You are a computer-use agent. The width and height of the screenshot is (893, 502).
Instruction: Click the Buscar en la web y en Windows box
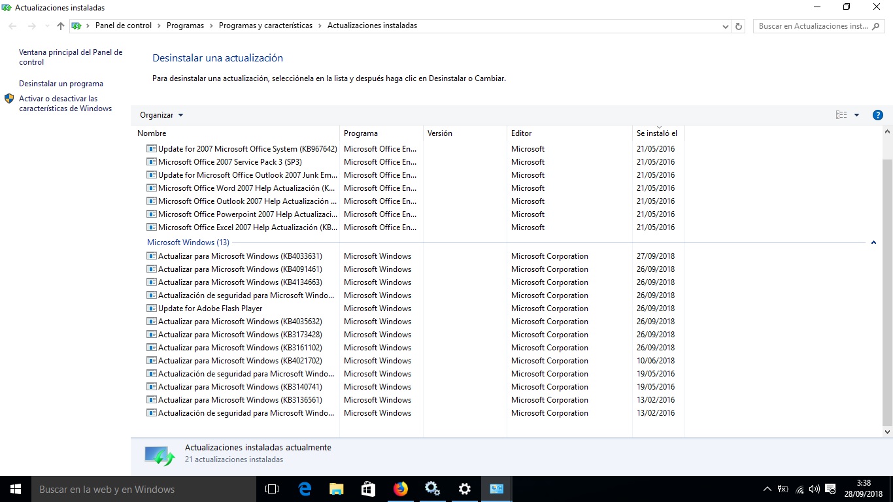[x=144, y=489]
